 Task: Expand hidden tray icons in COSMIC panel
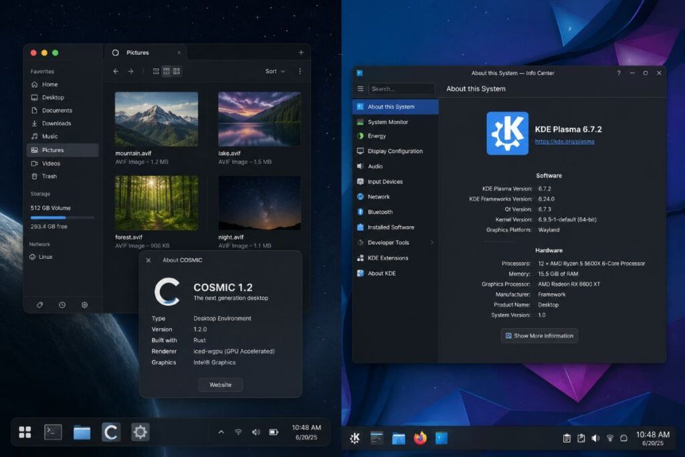[x=221, y=432]
